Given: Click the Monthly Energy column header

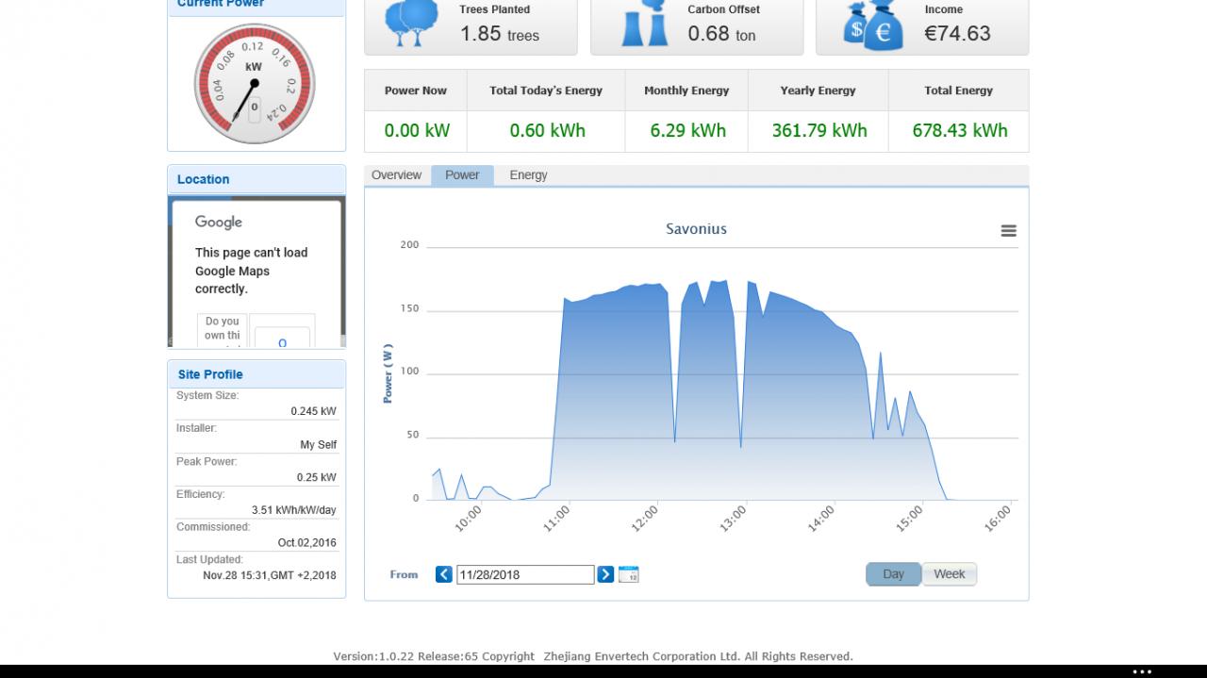Looking at the screenshot, I should [686, 91].
